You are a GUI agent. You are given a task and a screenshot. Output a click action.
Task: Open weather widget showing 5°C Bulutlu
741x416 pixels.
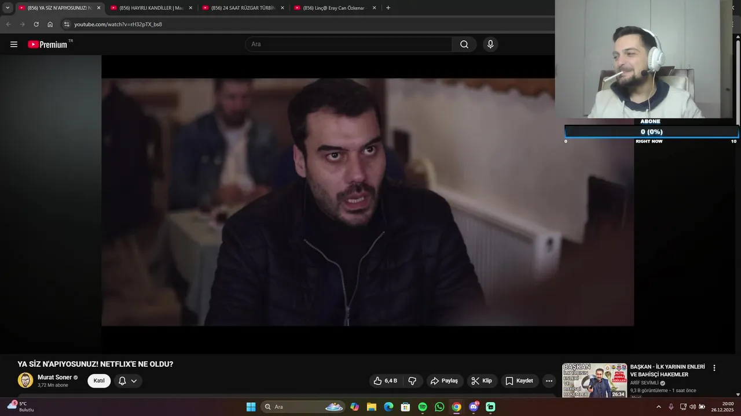(x=21, y=406)
